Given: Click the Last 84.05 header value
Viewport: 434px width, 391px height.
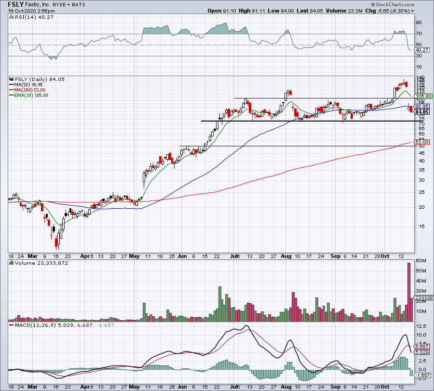Looking at the screenshot, I should click(310, 11).
